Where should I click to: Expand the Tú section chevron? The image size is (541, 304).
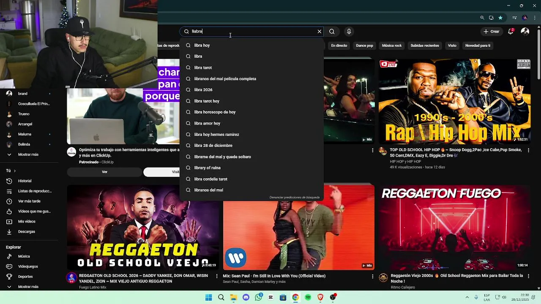14,171
